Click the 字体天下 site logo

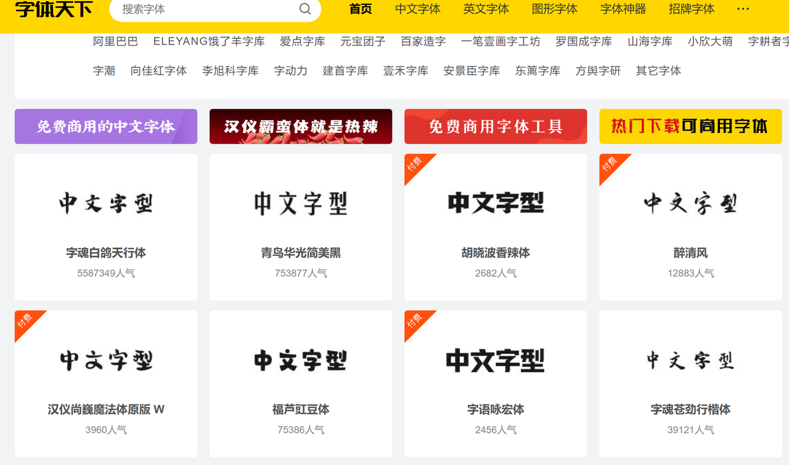(x=54, y=9)
